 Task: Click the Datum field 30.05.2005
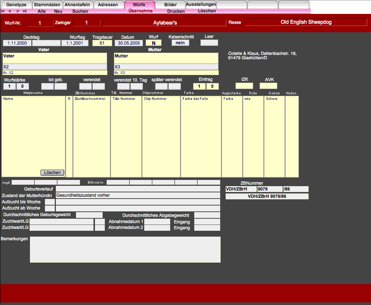point(129,43)
